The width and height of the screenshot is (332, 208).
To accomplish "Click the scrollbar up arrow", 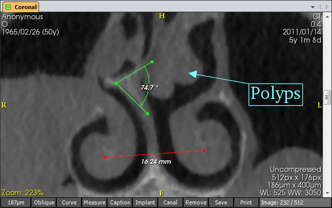I will click(x=327, y=16).
